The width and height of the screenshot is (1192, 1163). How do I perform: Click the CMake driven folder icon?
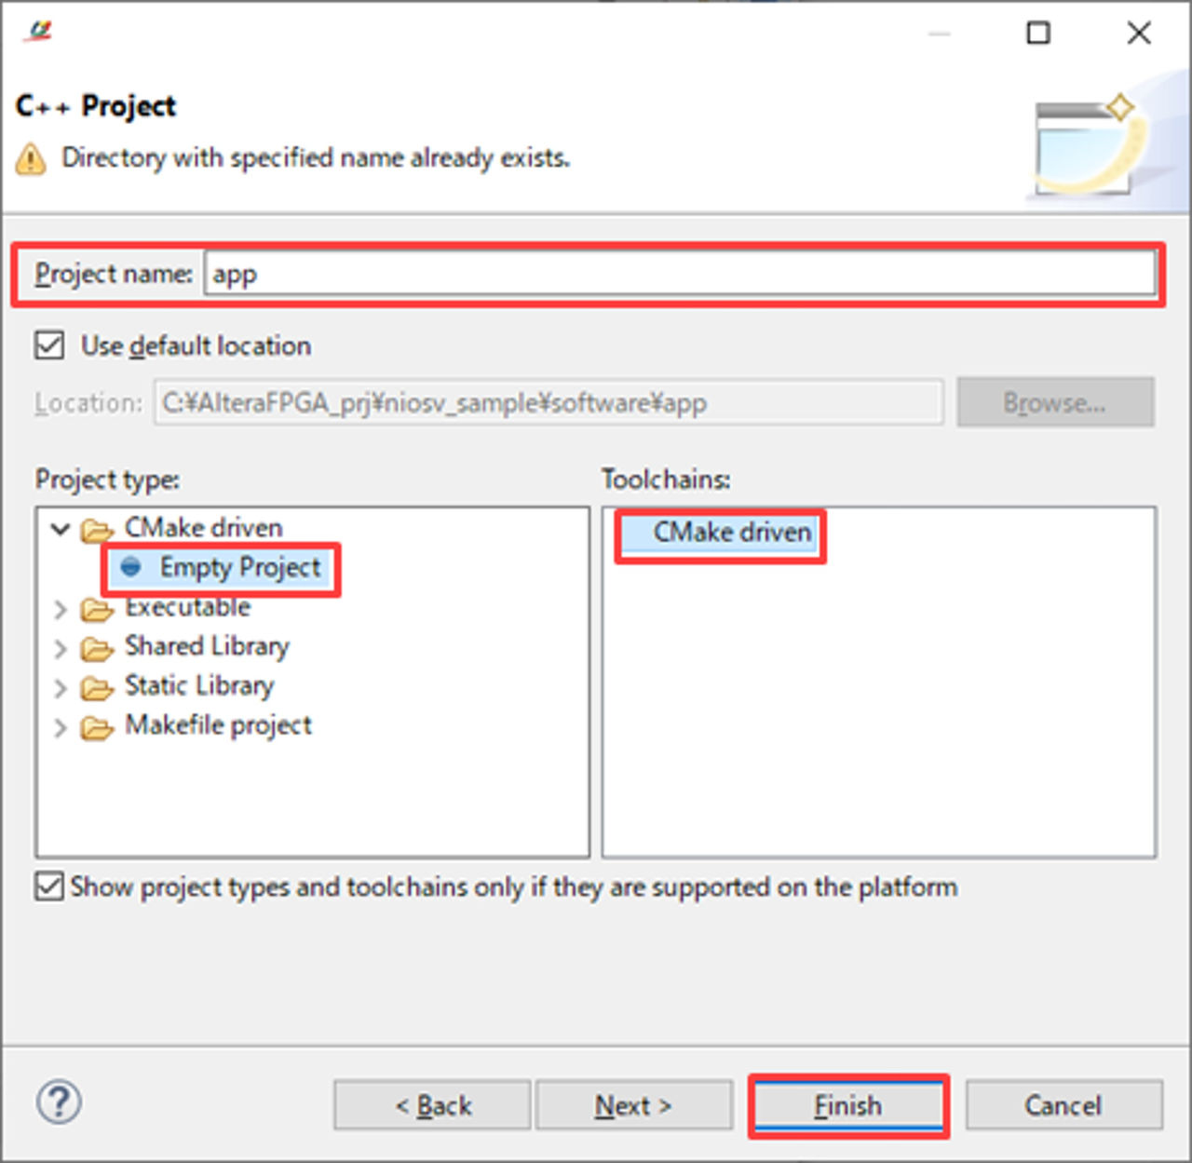(x=97, y=531)
